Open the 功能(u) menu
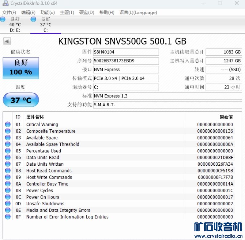Viewport: 245px width, 240px height. coord(47,13)
